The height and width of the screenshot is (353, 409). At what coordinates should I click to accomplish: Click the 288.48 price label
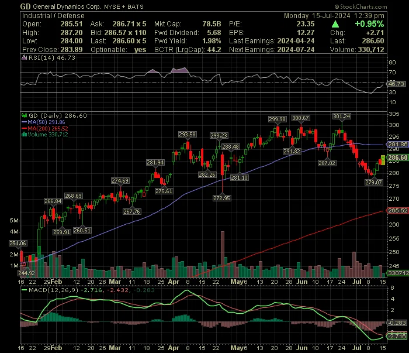(x=231, y=146)
